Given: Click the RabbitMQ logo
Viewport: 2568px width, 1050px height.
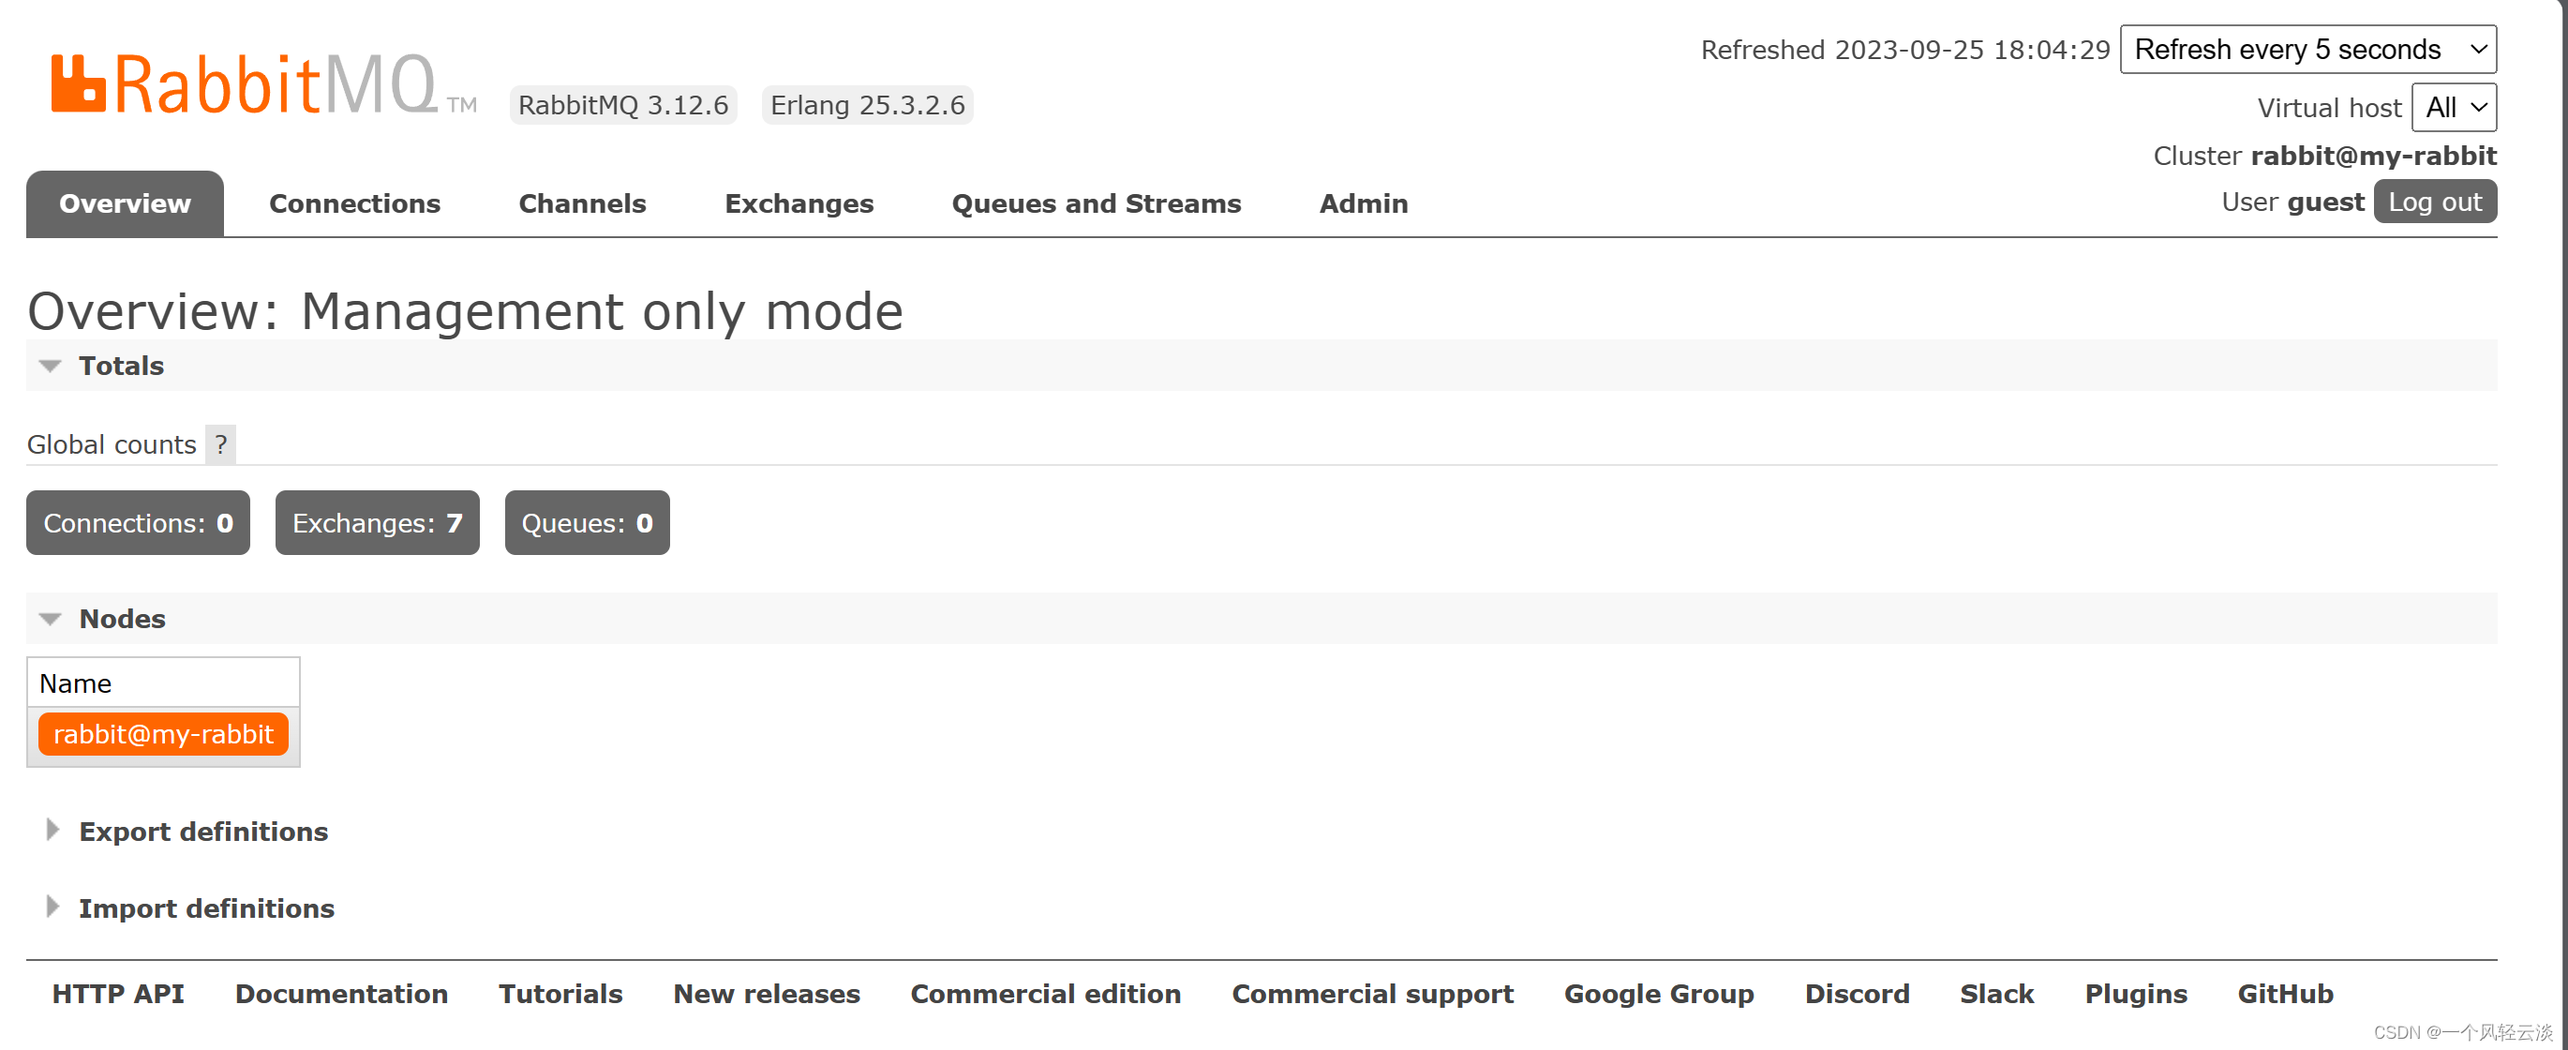Looking at the screenshot, I should pyautogui.click(x=263, y=84).
